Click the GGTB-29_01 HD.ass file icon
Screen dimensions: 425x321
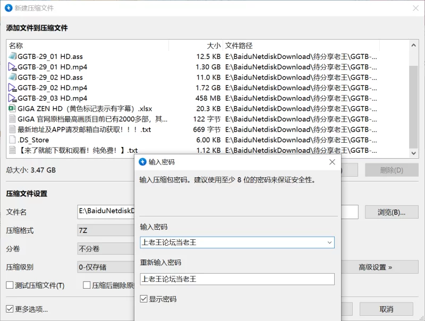coord(13,57)
